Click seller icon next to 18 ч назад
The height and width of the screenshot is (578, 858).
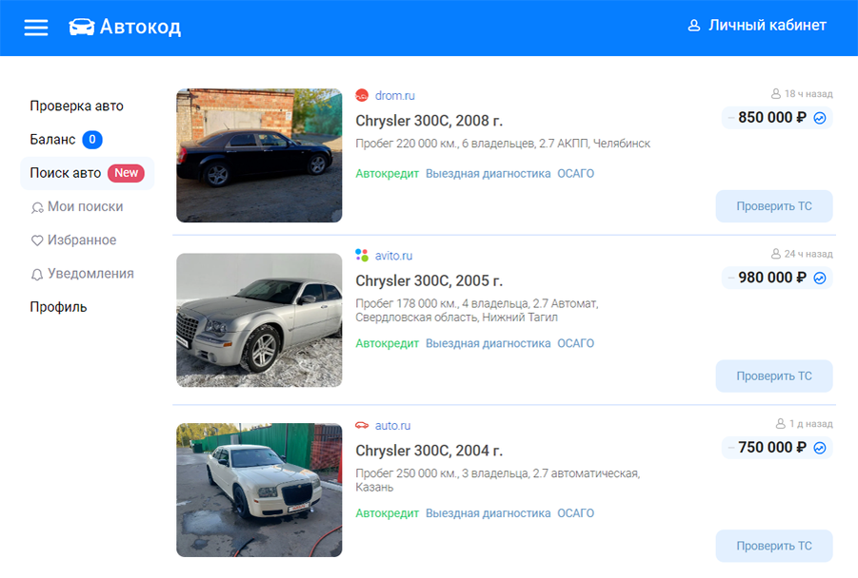click(776, 94)
